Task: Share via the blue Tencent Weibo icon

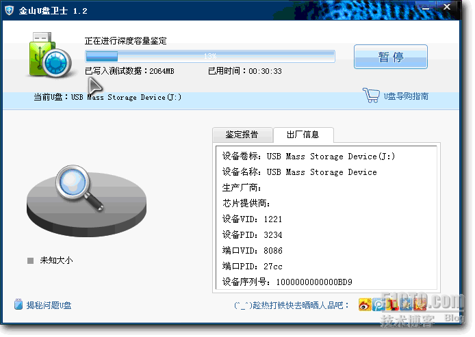Action: (378, 305)
